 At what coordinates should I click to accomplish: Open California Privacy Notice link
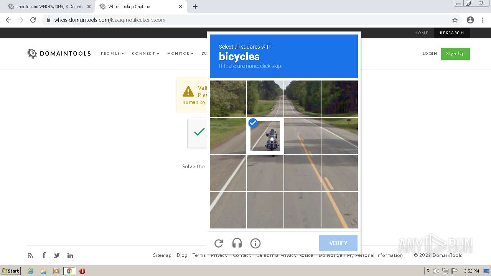tap(285, 255)
